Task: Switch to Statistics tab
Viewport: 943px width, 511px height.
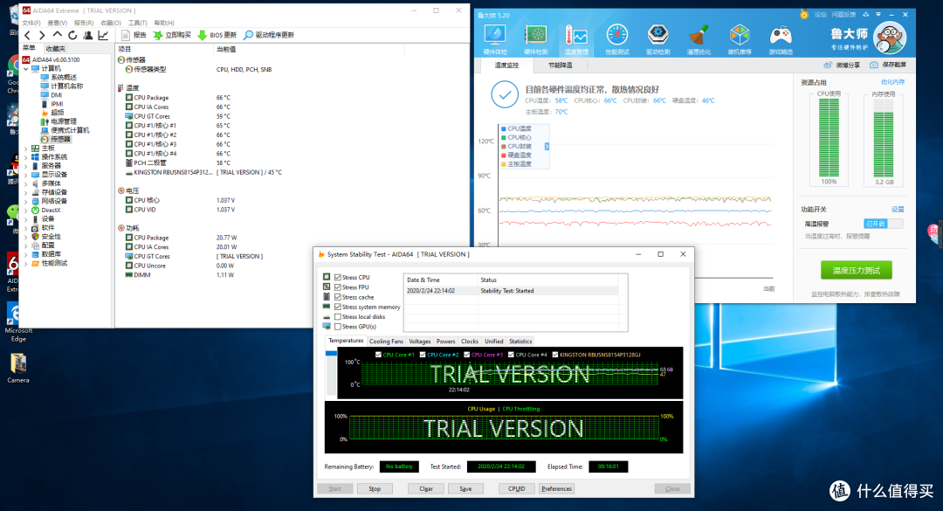Action: [x=520, y=342]
